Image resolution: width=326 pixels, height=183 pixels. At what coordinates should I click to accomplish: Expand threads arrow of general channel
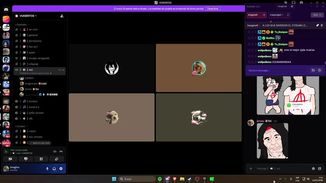[20, 35]
